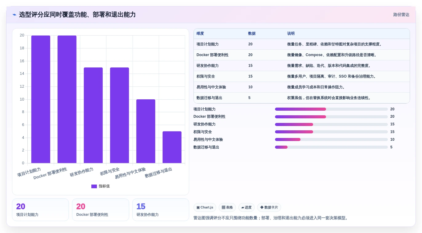Click the 项目计划能力 chart bar
Screen dimensions: 422x233
[41, 99]
